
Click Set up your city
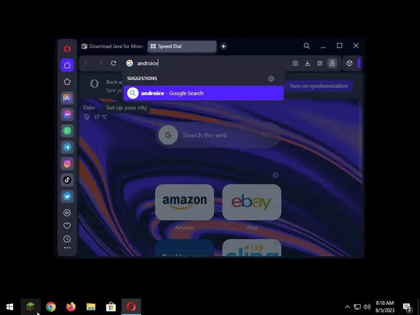[126, 108]
